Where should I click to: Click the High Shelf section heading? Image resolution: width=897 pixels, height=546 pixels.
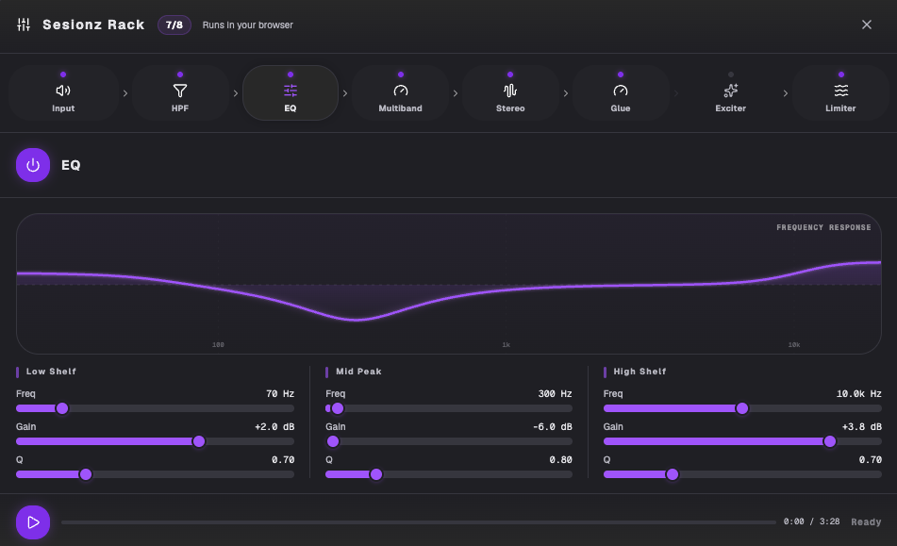pyautogui.click(x=640, y=372)
